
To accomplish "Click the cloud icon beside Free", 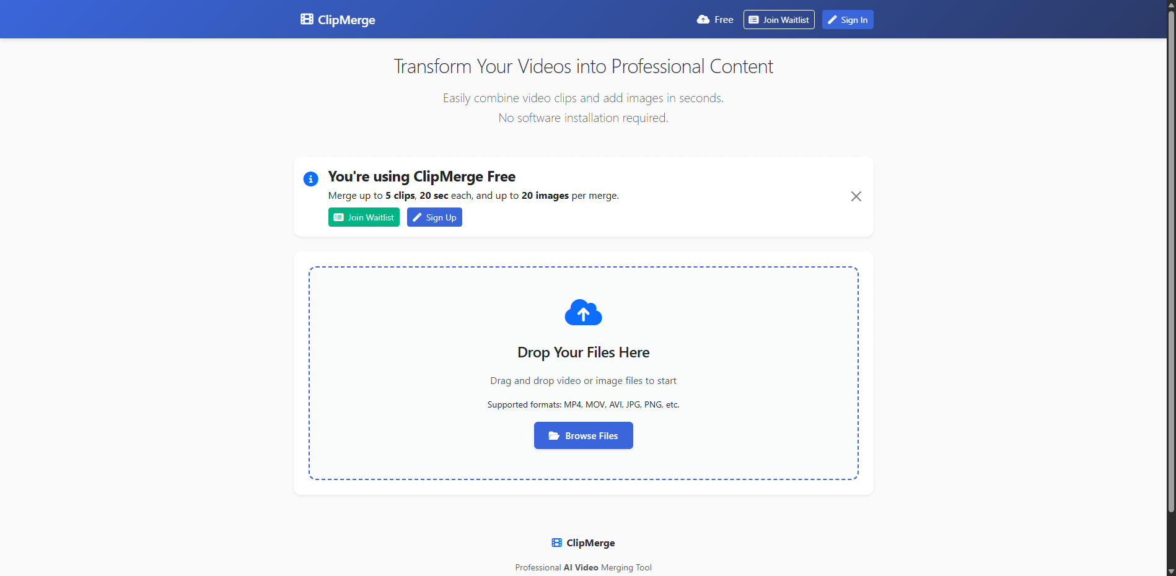I will 703,20.
